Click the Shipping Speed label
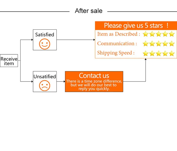177x151 pixels. [116, 53]
